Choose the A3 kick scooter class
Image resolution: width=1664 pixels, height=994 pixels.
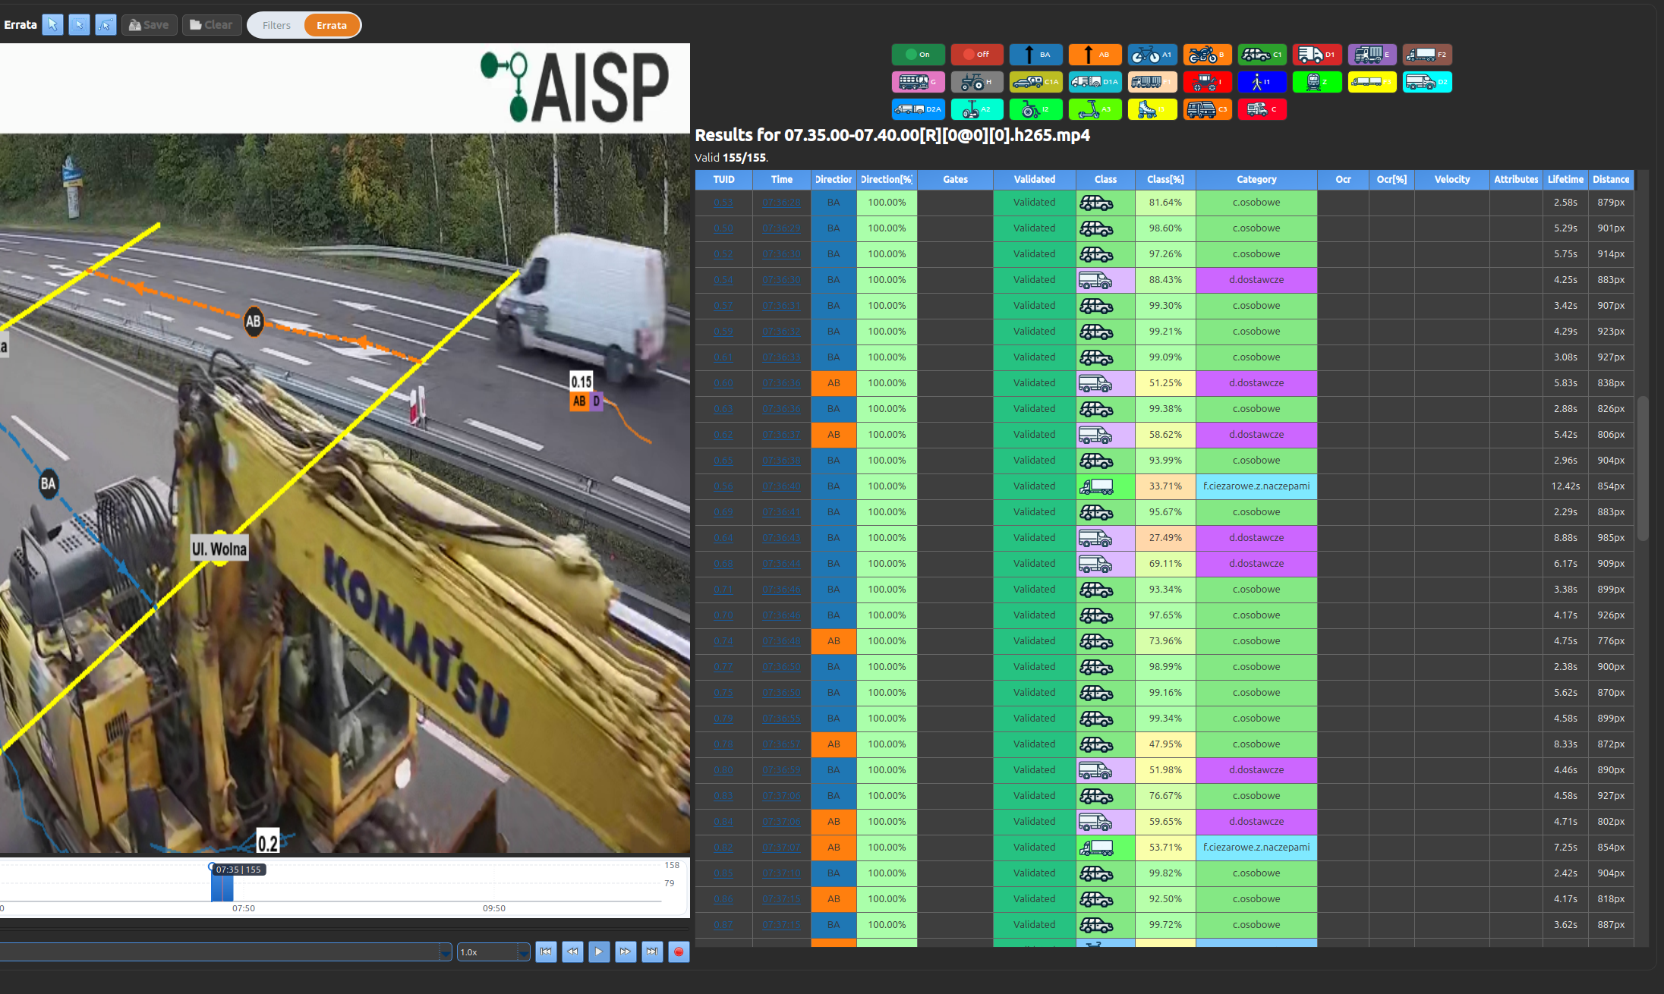(x=1095, y=109)
